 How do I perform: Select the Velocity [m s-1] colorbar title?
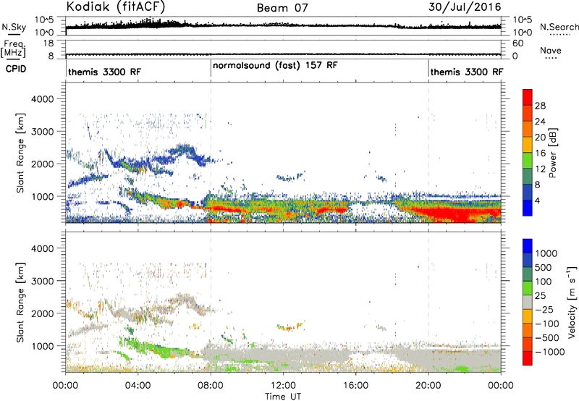click(572, 302)
